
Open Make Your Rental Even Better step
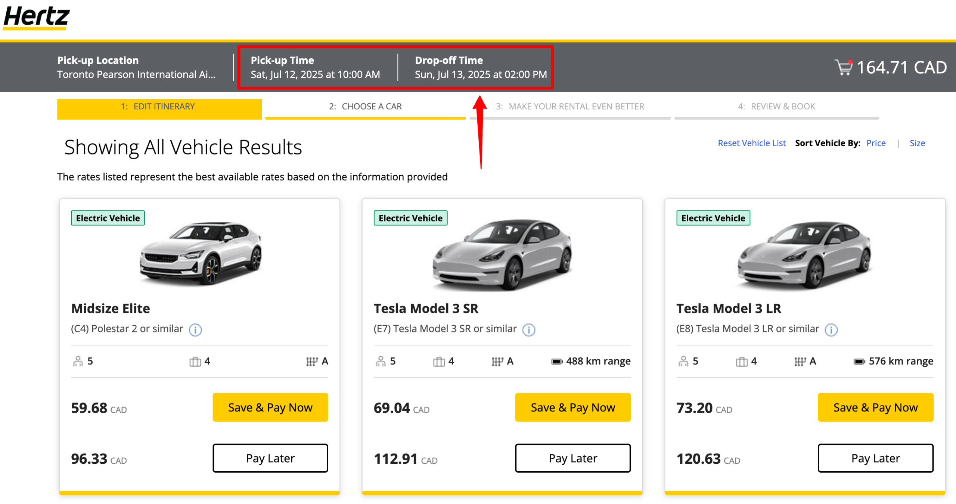click(570, 107)
